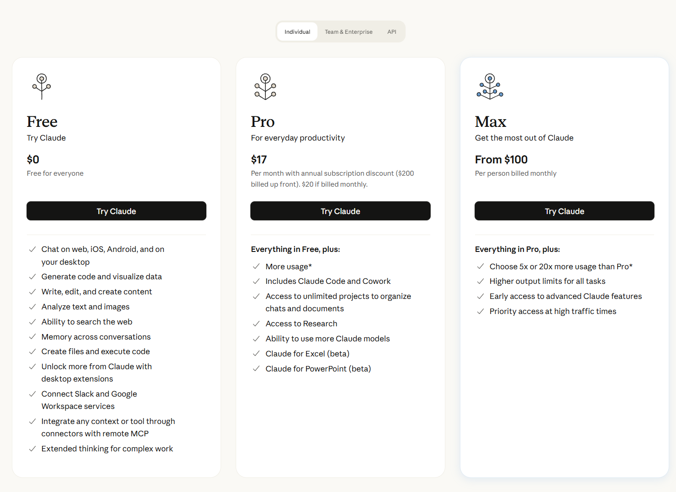Click Try Claude button under Max plan
The image size is (676, 492).
pos(565,211)
